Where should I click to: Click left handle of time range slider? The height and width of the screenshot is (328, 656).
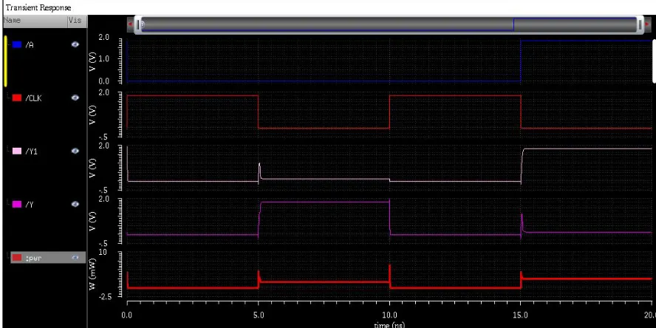[138, 24]
